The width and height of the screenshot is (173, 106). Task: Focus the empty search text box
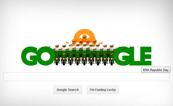(86, 77)
